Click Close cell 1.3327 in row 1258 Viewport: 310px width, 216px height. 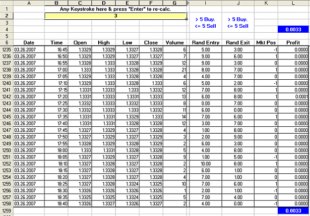tap(151, 204)
